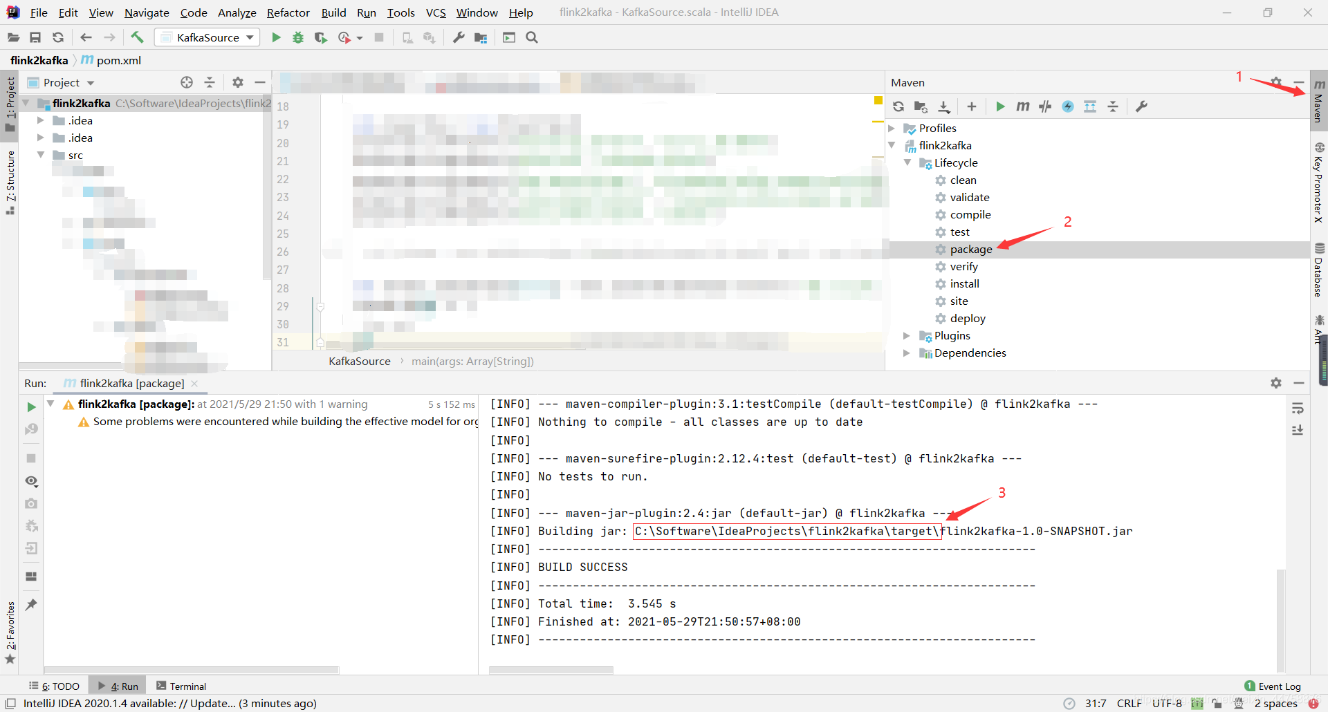Close the flink2kafka [package] run tab
The height and width of the screenshot is (712, 1328).
tap(194, 384)
